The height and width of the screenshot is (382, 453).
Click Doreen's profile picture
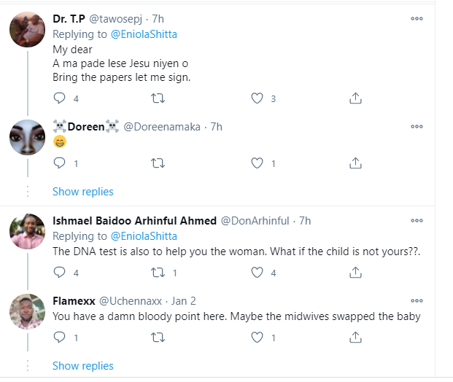[x=28, y=138]
